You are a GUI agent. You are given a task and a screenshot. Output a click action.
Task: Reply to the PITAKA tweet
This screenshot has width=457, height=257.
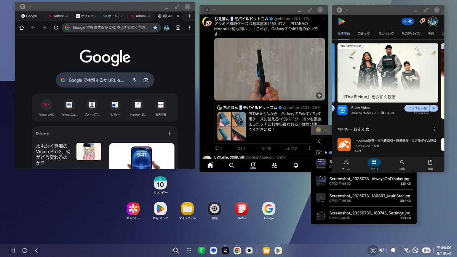218,148
